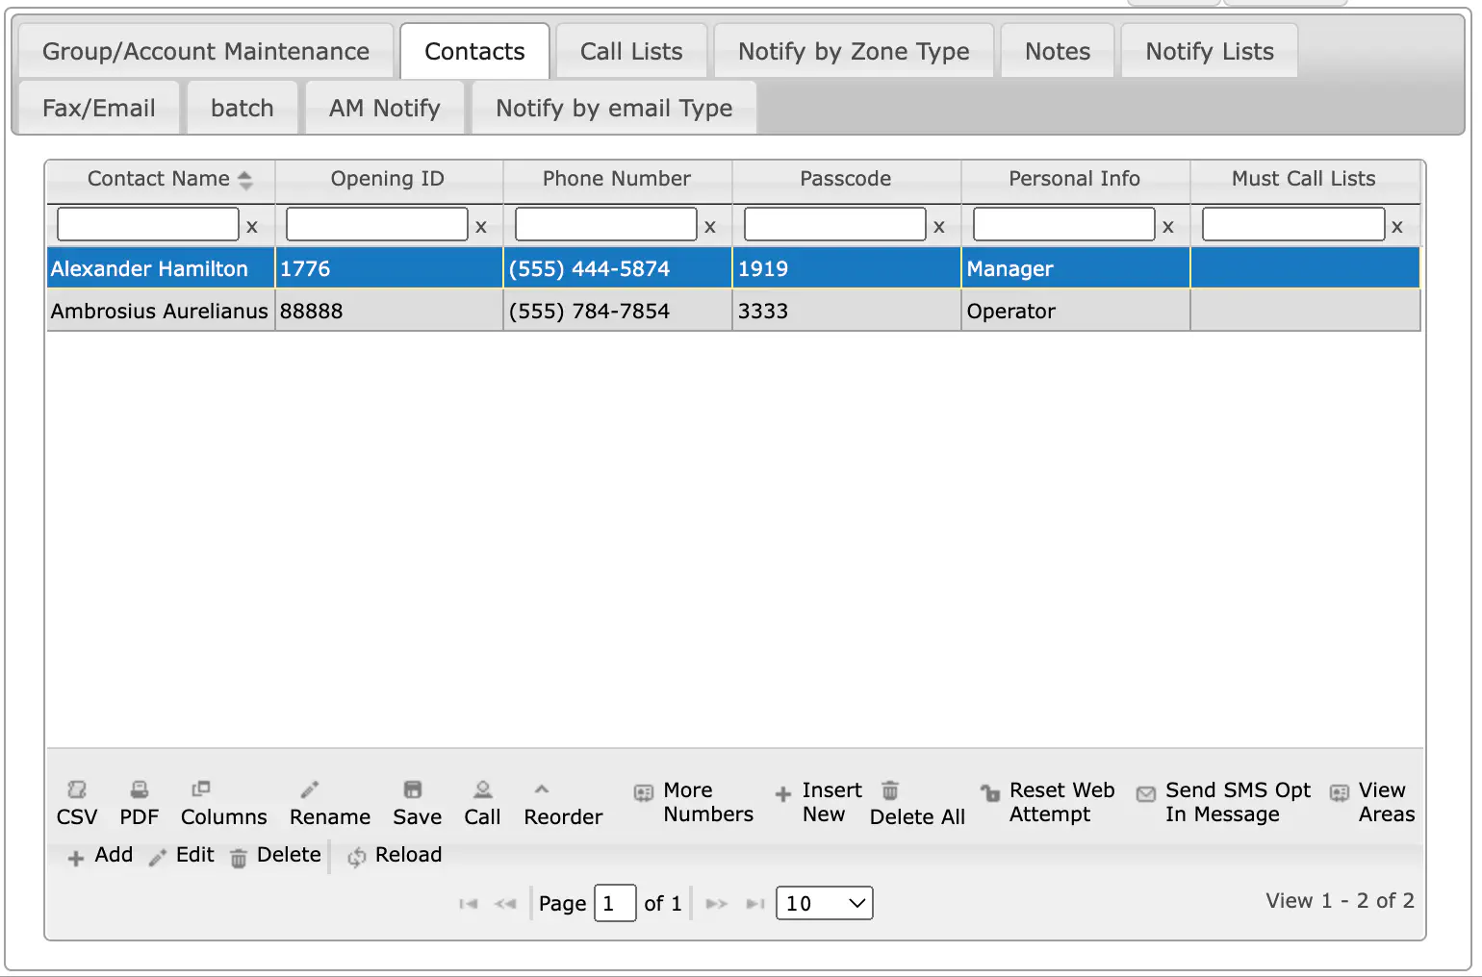Click passcode 3333 cell

pos(847,311)
